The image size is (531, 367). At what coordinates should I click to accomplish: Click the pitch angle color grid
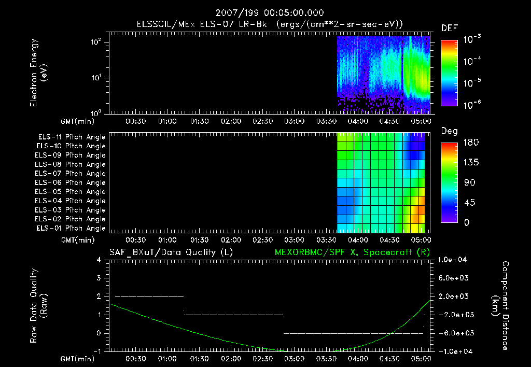pyautogui.click(x=381, y=182)
